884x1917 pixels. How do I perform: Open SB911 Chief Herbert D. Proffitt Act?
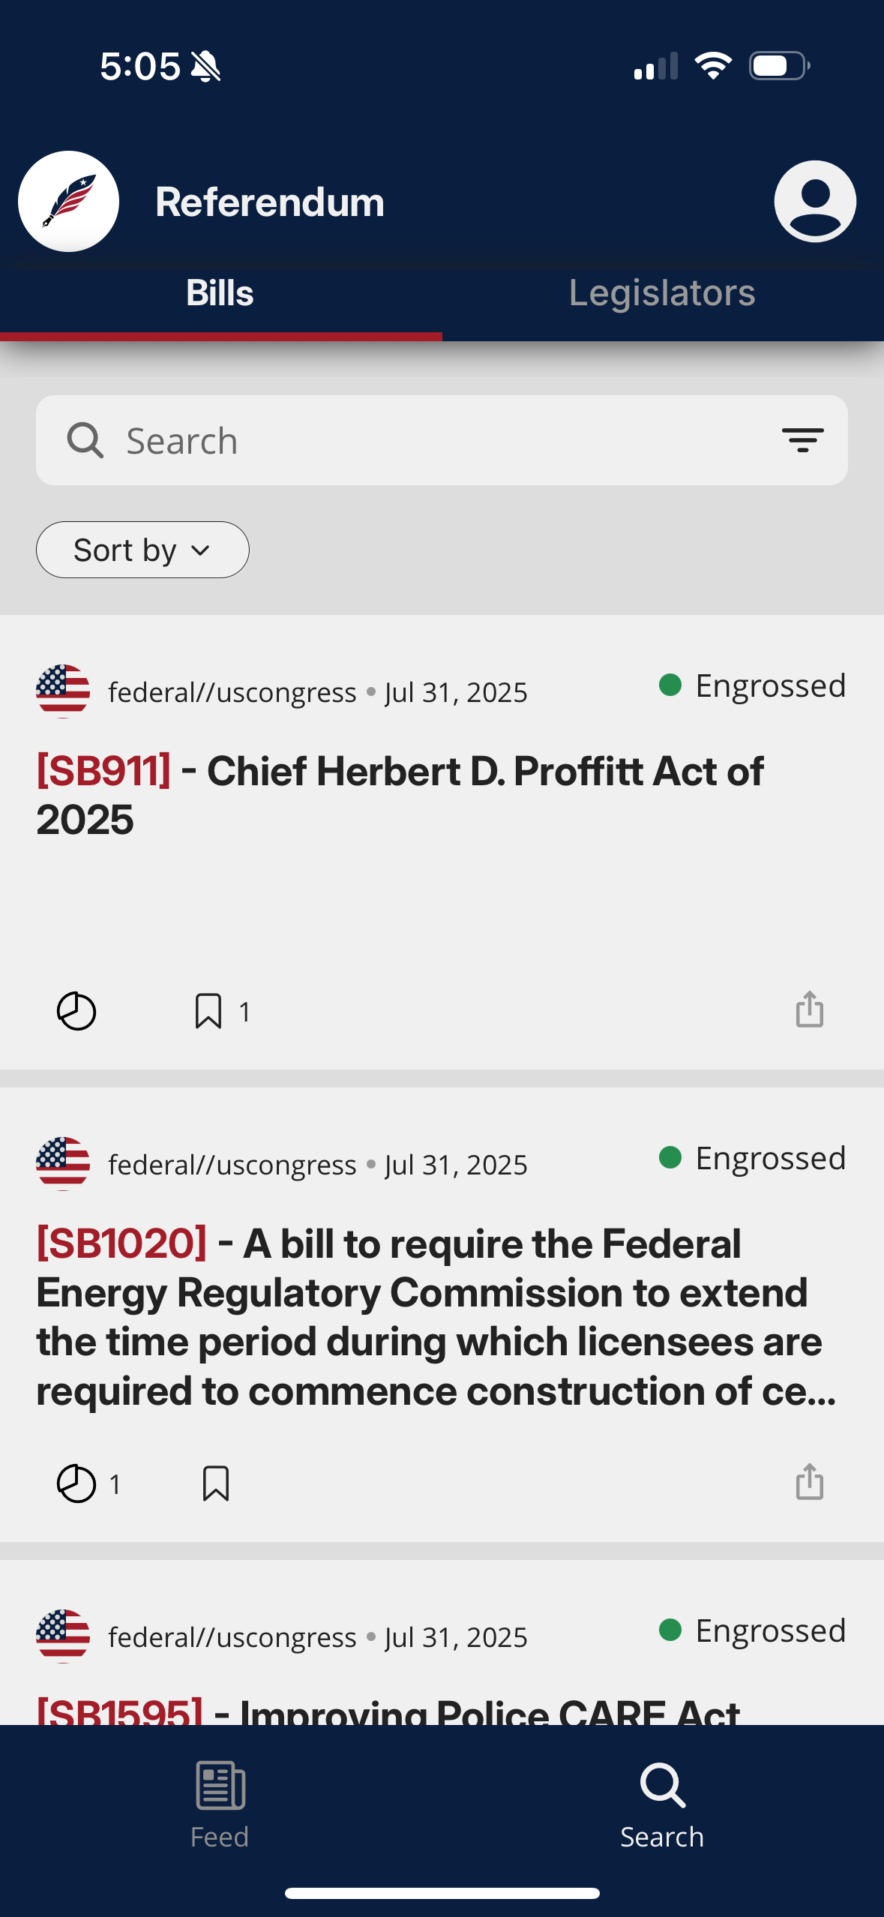(x=400, y=795)
